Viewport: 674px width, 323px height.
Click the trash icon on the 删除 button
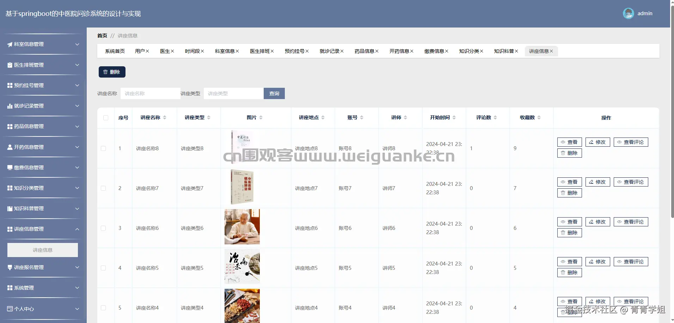(105, 72)
